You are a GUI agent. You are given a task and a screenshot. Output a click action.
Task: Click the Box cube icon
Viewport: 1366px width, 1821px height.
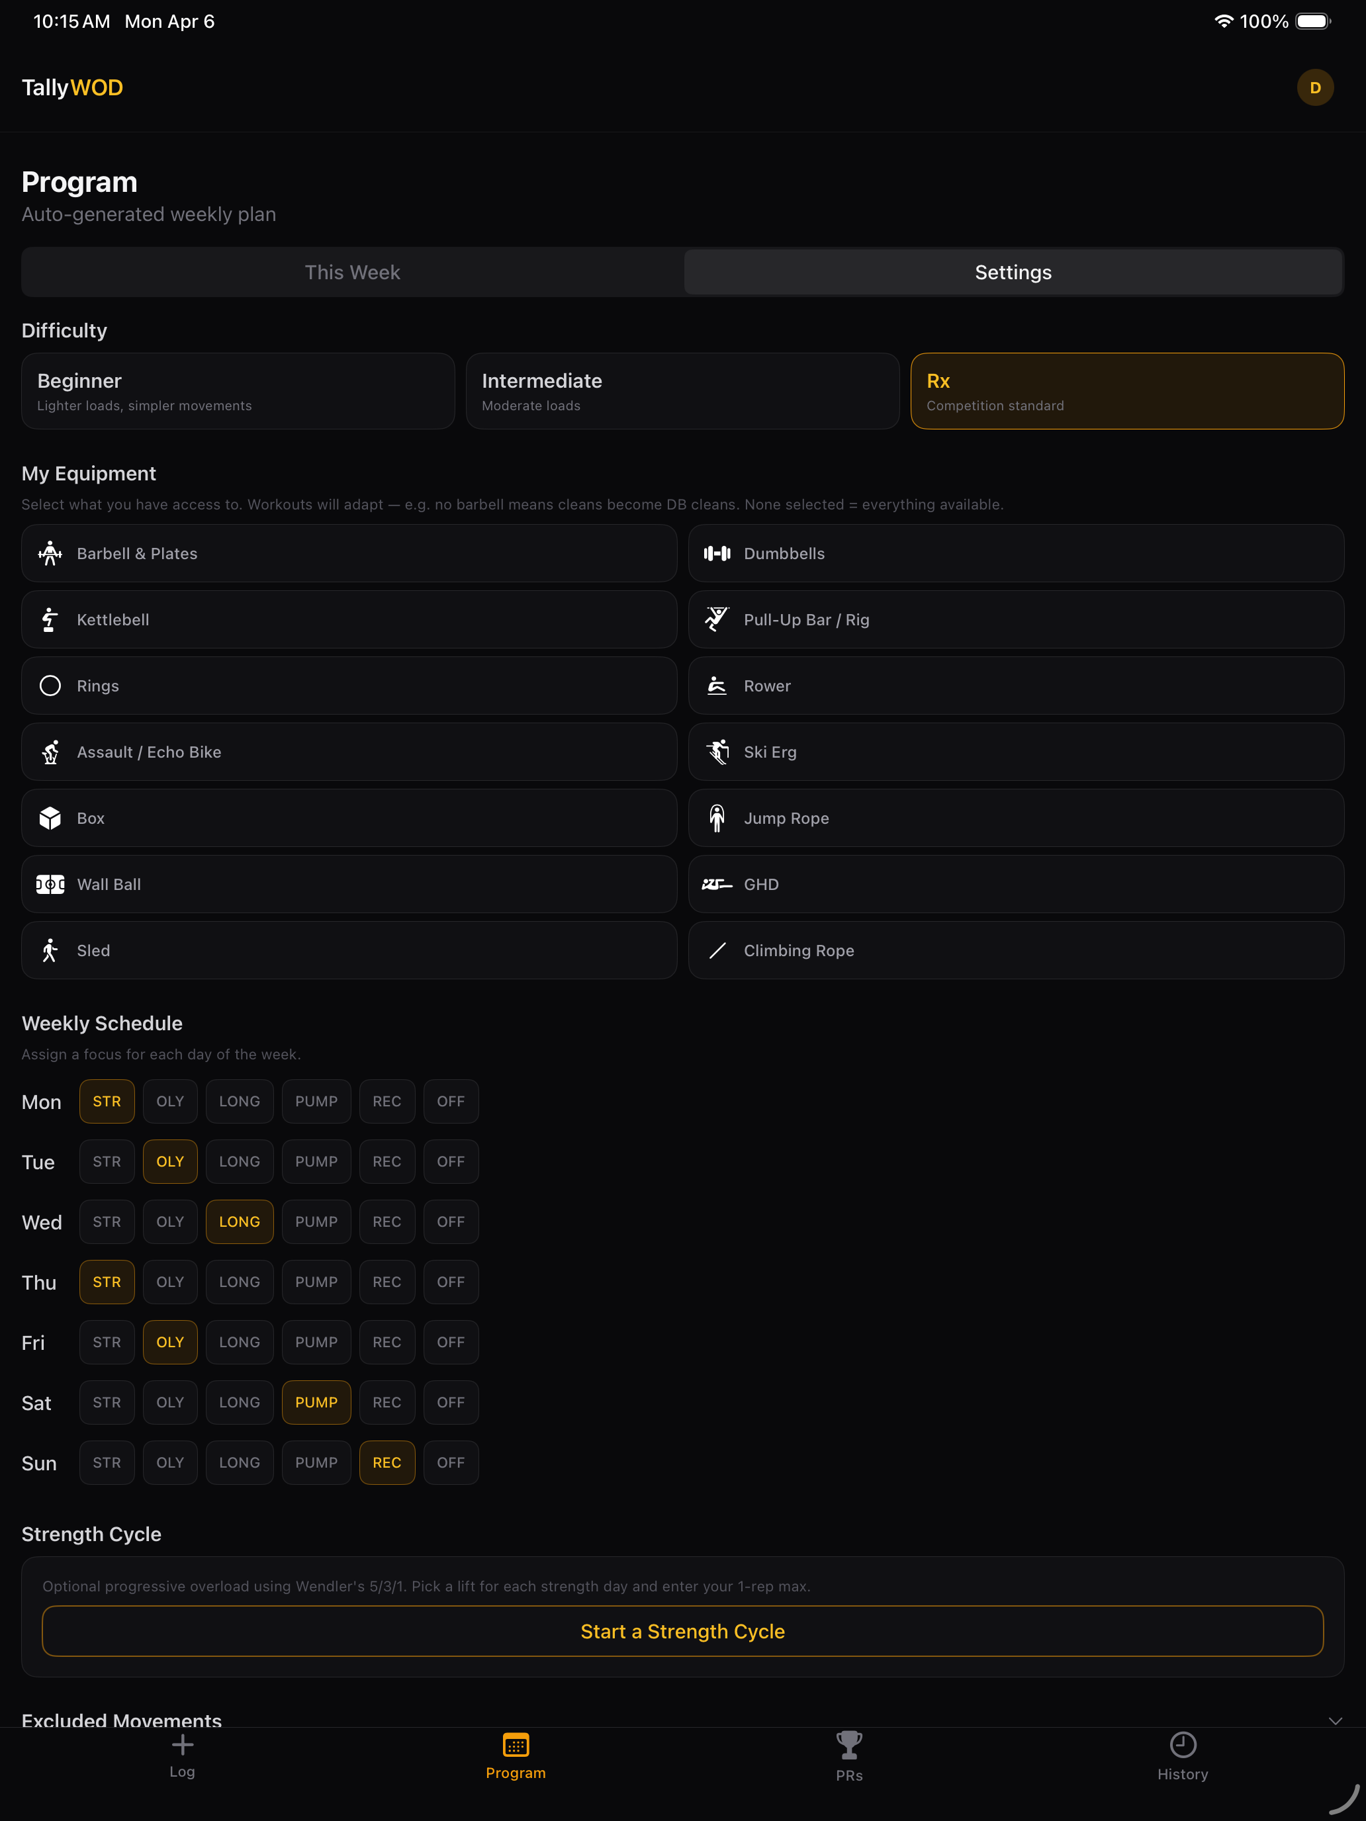pos(50,819)
